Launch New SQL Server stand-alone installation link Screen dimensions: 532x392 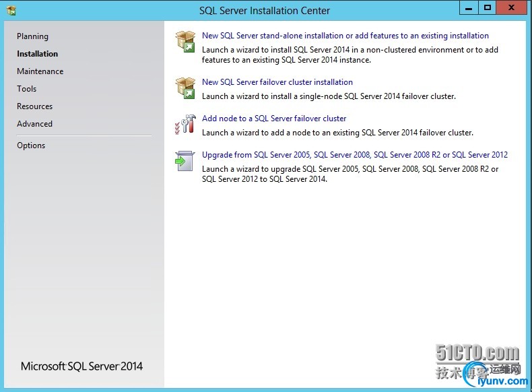point(345,36)
